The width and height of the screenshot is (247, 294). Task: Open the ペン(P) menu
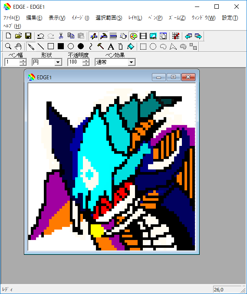tap(155, 18)
